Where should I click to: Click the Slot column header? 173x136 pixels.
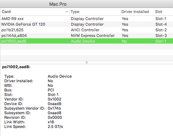coord(164,12)
